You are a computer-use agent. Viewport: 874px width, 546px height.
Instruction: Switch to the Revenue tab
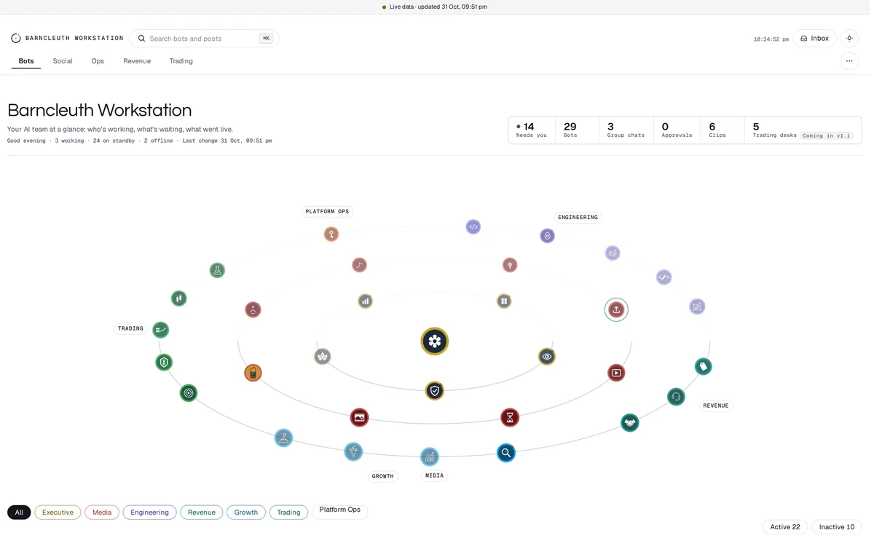pyautogui.click(x=137, y=61)
